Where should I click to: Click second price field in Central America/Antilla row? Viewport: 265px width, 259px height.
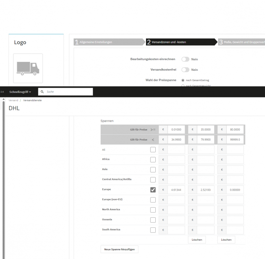pyautogui.click(x=206, y=180)
